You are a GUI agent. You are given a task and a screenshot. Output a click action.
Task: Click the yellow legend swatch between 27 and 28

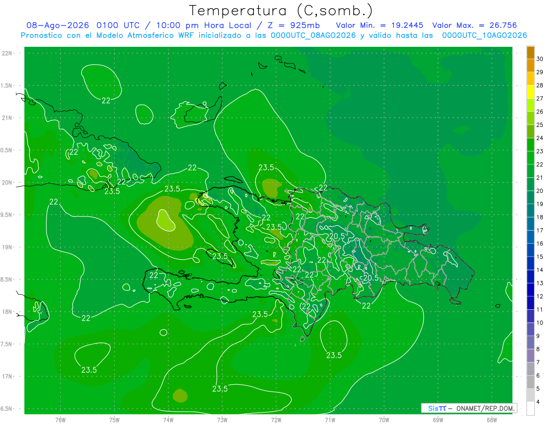(530, 92)
